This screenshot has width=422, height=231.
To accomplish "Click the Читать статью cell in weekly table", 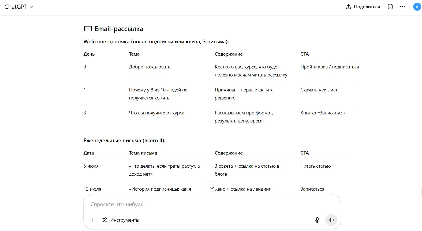I will [x=316, y=166].
